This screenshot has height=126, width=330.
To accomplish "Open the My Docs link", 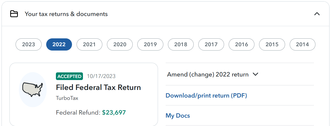I will pyautogui.click(x=178, y=116).
